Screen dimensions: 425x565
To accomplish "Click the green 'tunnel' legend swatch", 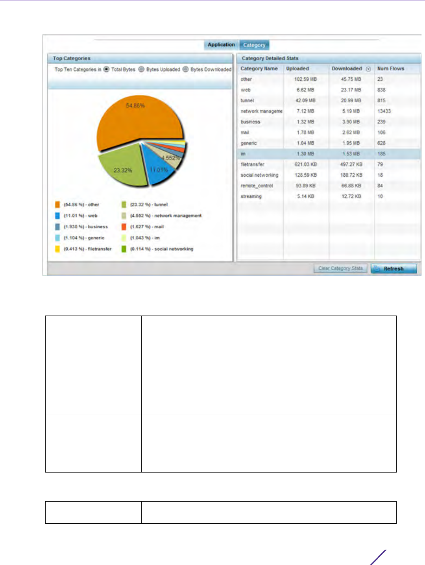I will point(124,205).
